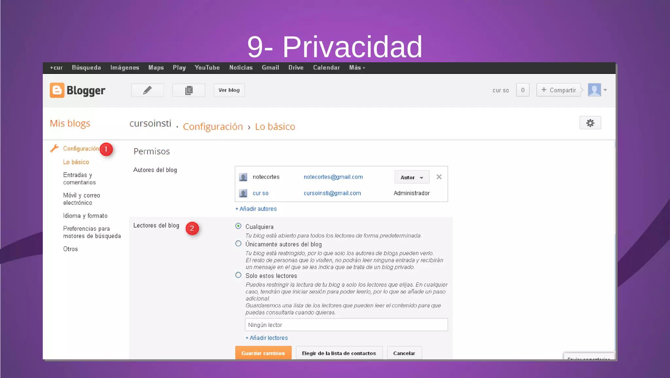Click the Añadir lectores link

(267, 338)
